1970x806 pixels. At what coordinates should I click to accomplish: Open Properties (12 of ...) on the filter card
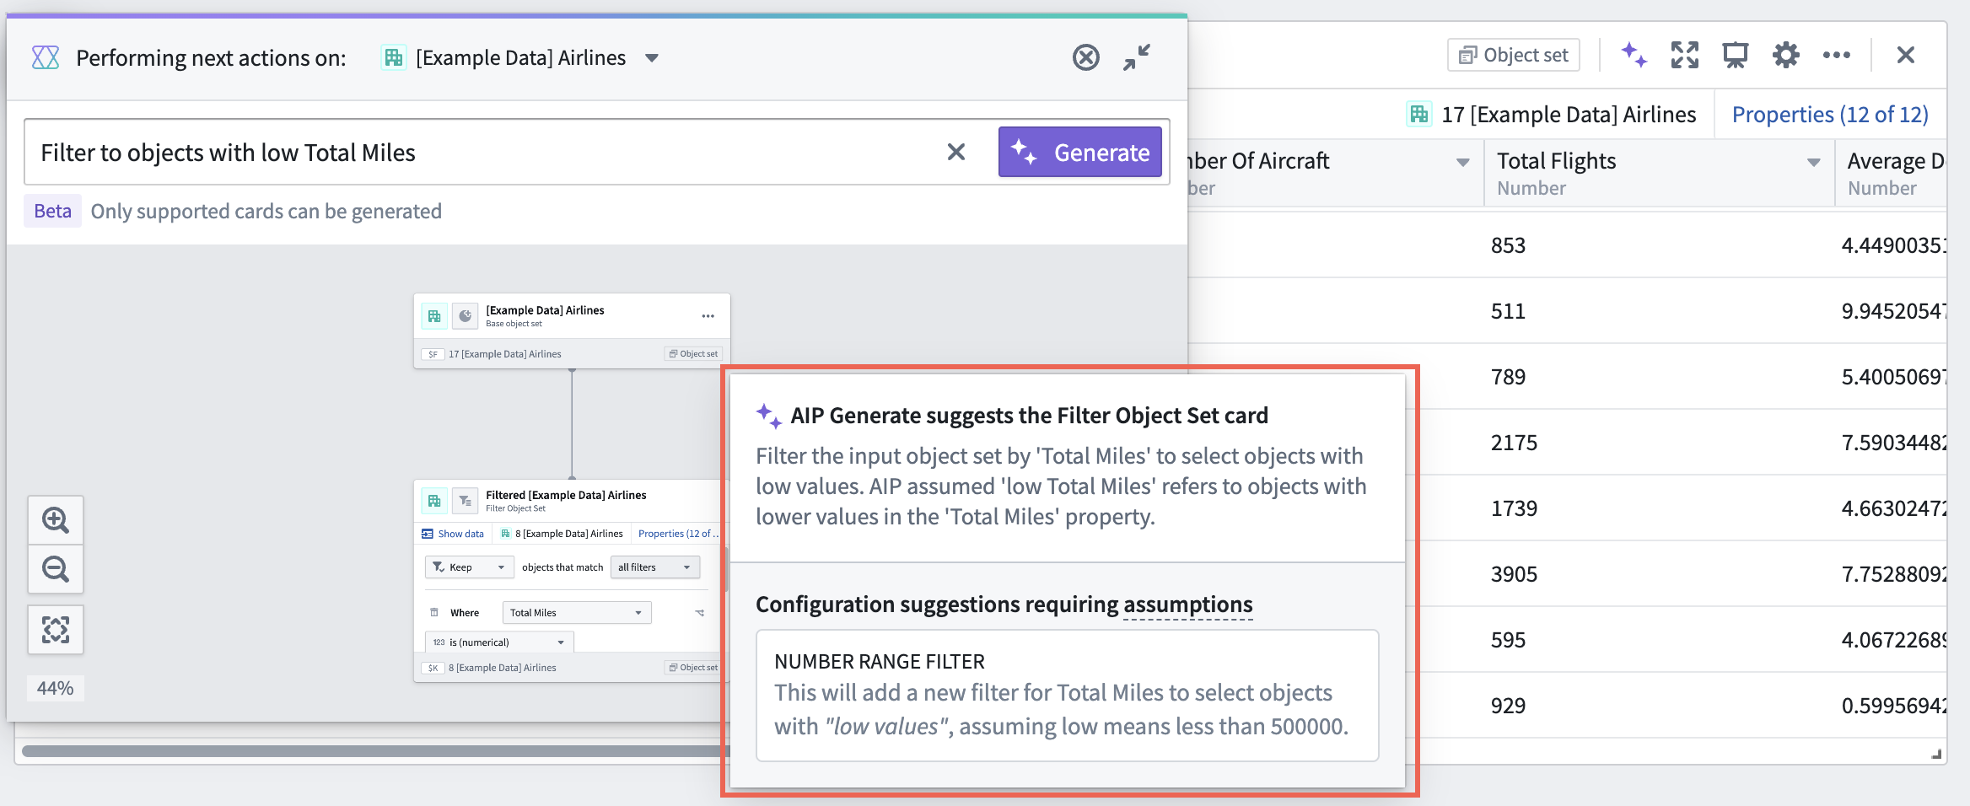pos(678,534)
